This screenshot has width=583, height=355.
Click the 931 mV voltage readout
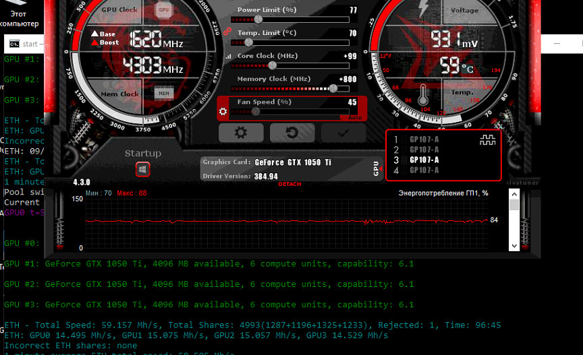pos(454,39)
